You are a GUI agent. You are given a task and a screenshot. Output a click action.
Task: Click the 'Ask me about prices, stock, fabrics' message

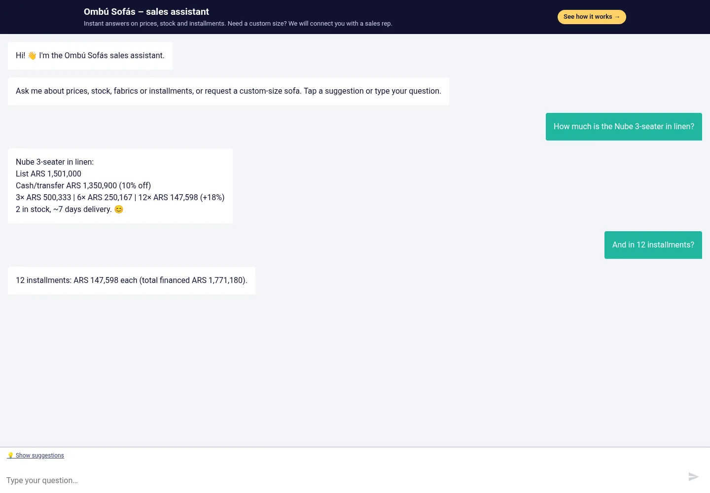click(228, 91)
